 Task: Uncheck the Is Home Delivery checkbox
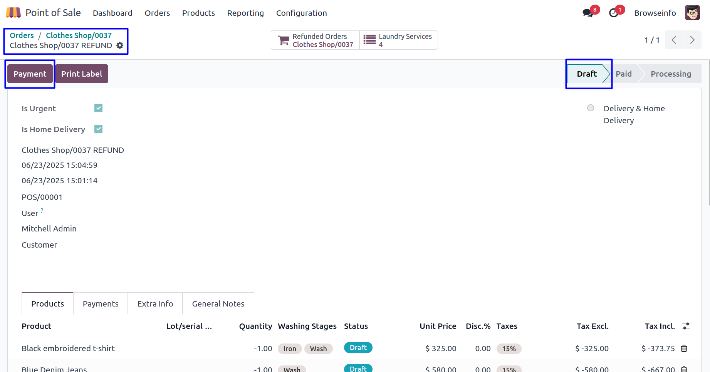point(99,129)
